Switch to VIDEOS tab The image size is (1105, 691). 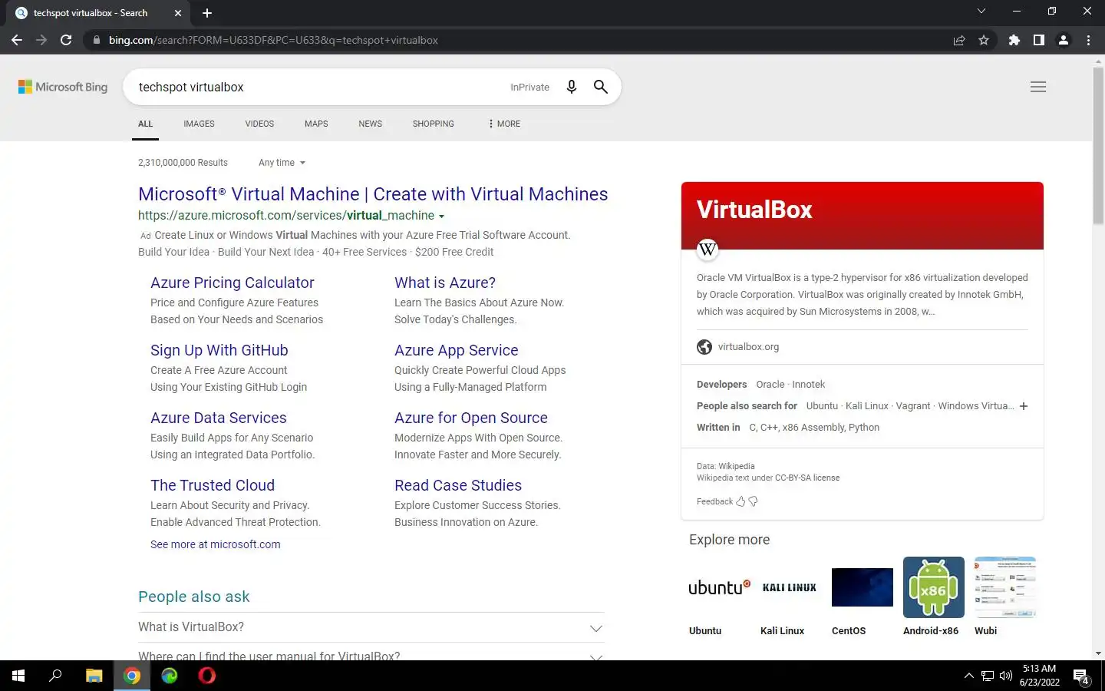(259, 124)
